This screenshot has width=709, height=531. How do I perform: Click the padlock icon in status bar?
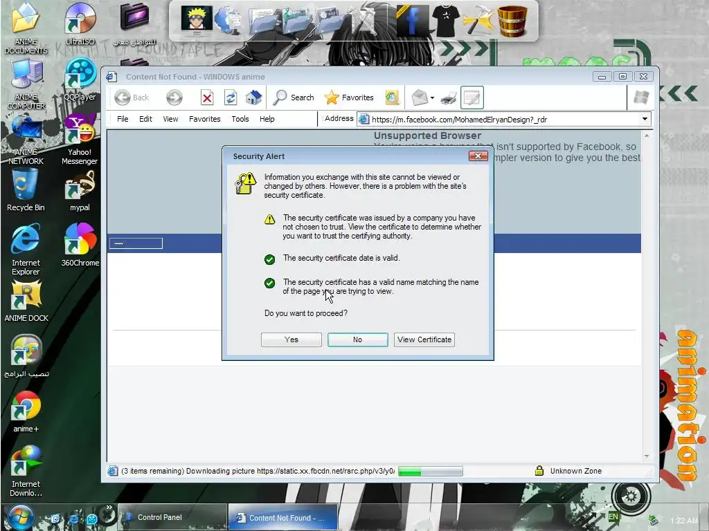coord(539,471)
